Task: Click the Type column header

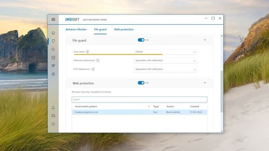Action: point(156,107)
